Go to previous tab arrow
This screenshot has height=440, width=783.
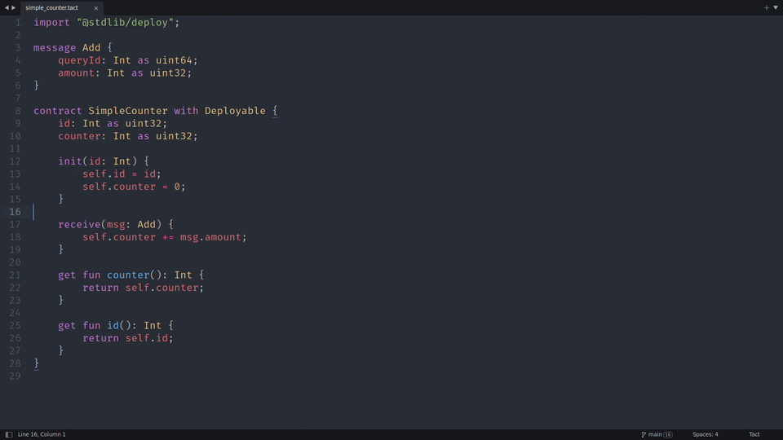click(x=7, y=7)
